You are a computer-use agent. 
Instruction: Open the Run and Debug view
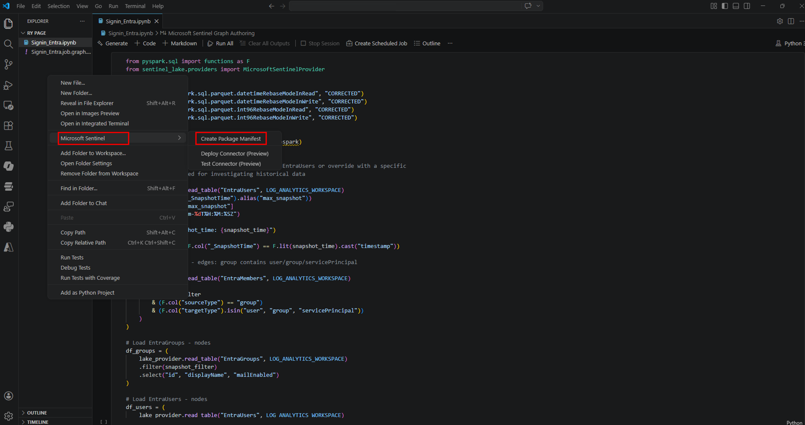[8, 85]
